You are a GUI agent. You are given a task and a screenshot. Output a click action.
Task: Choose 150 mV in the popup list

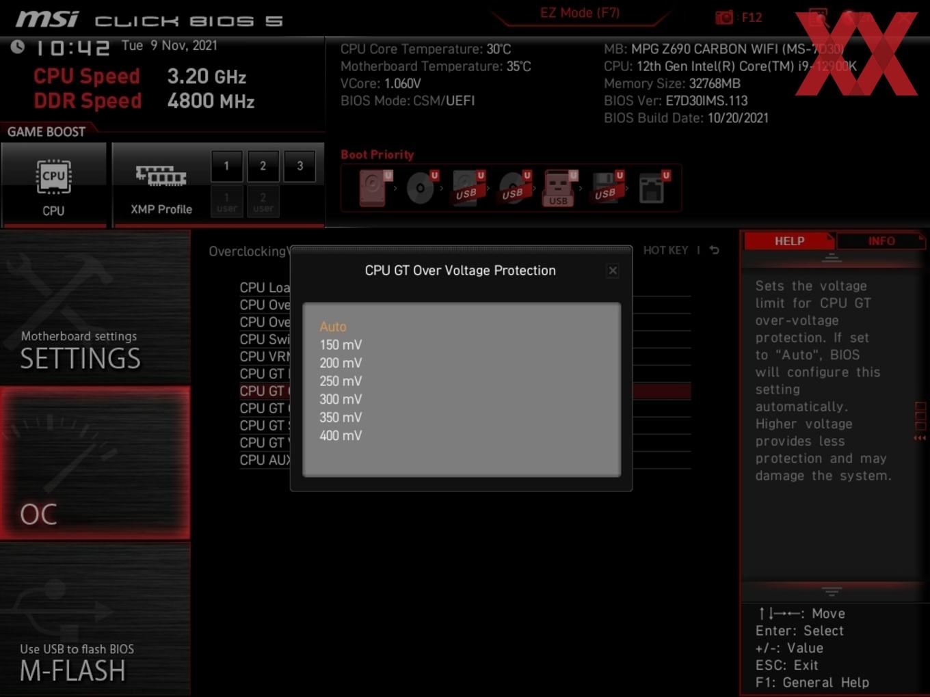341,345
